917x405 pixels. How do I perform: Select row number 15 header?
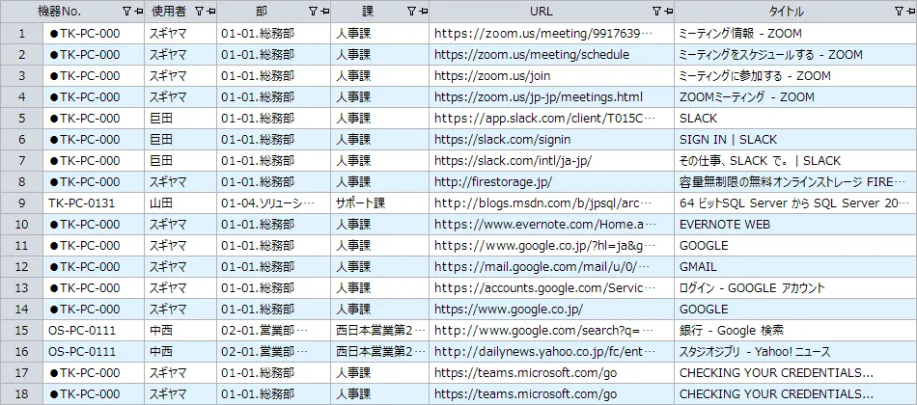pos(21,331)
